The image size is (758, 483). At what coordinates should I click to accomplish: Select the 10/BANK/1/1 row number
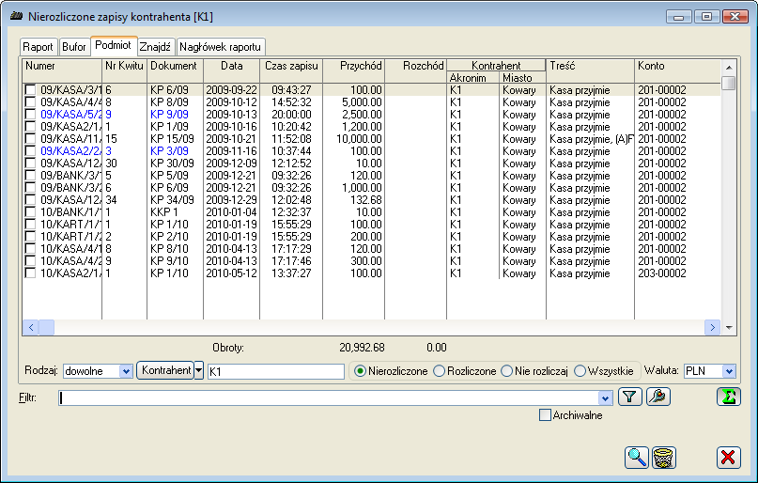pyautogui.click(x=71, y=211)
